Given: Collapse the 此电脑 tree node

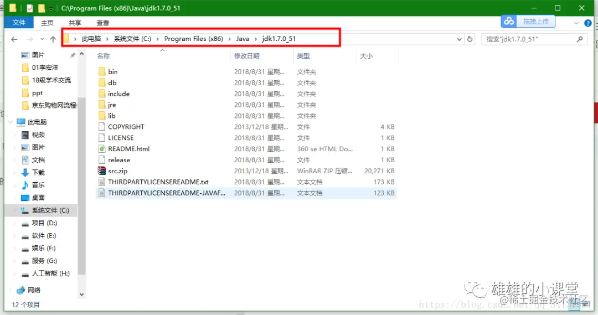Looking at the screenshot, I should (x=11, y=122).
